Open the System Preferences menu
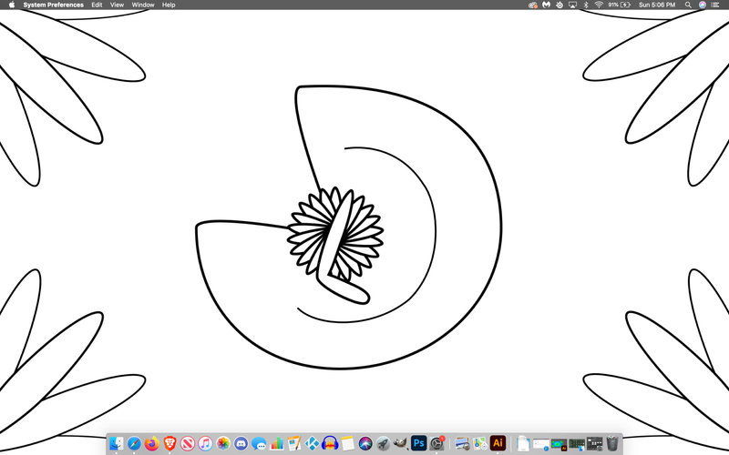This screenshot has width=729, height=455. (54, 5)
